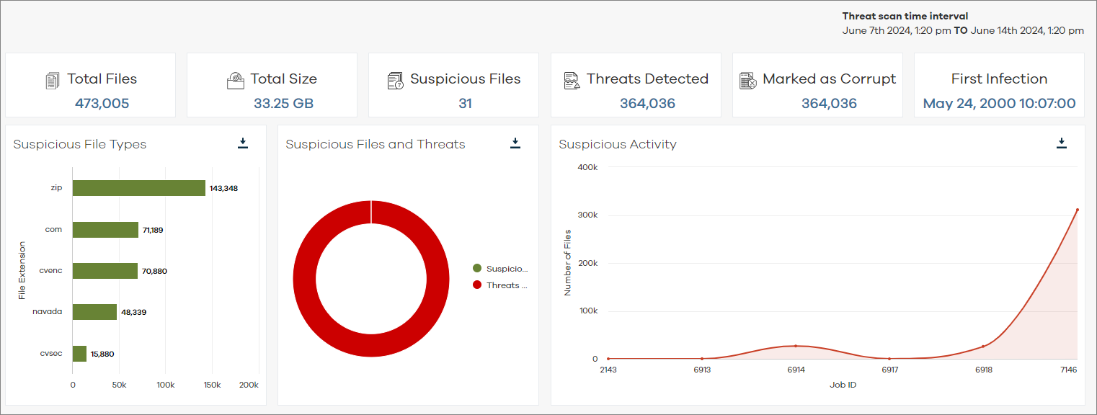This screenshot has height=415, width=1097.
Task: Click the Threats Detected count 364,036
Action: tap(647, 103)
